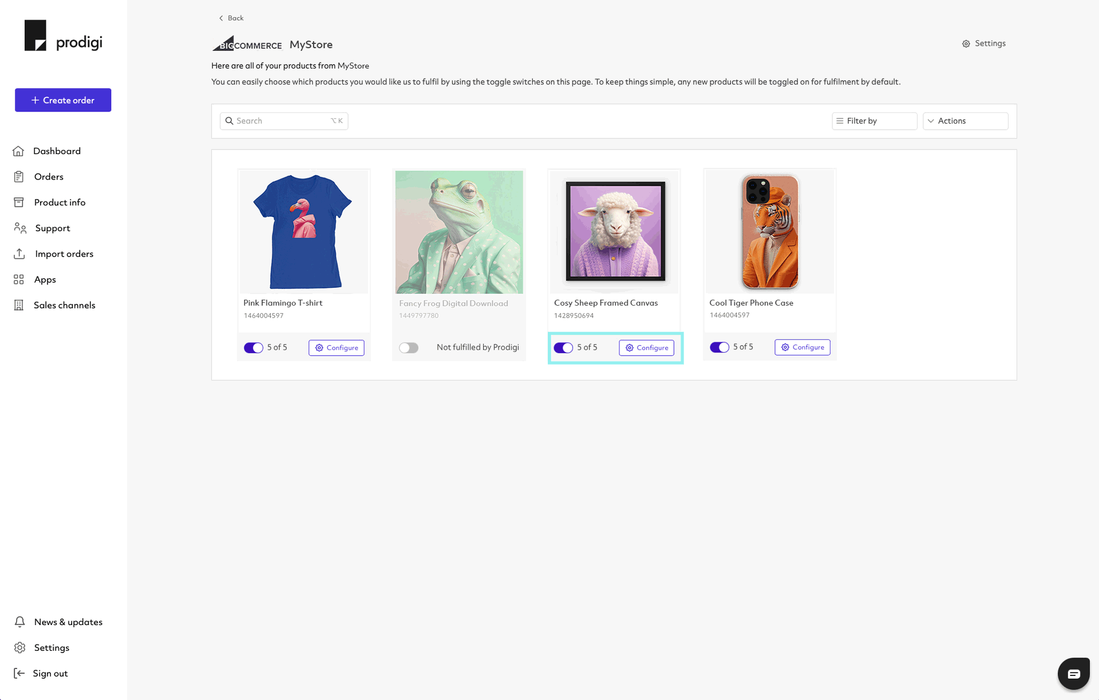Screen dimensions: 1099x700
Task: Click the Orders sidebar icon
Action: (x=18, y=176)
